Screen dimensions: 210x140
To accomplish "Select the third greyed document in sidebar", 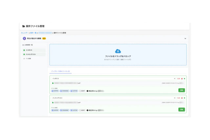I will coord(34,59).
